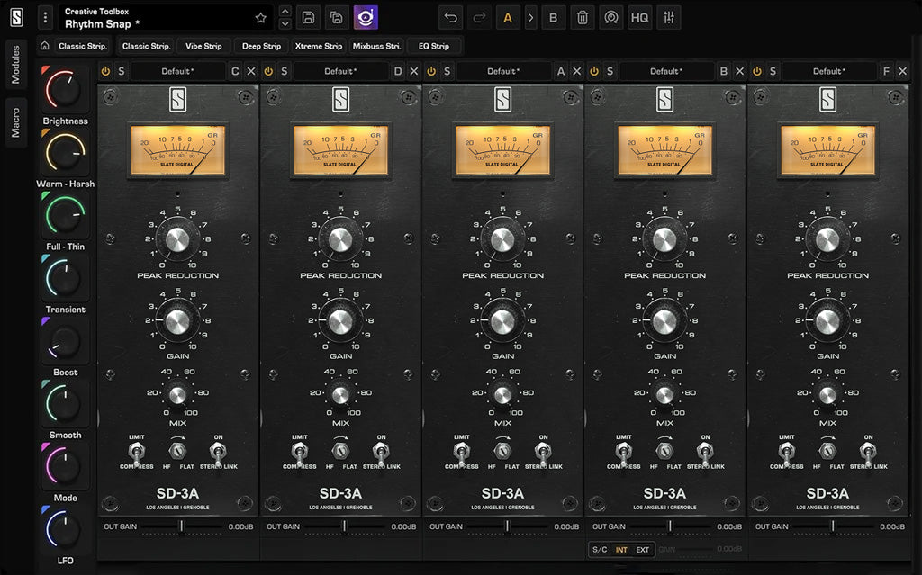Open the purple eye assistant icon
Image resolution: width=922 pixels, height=575 pixels.
(x=366, y=18)
